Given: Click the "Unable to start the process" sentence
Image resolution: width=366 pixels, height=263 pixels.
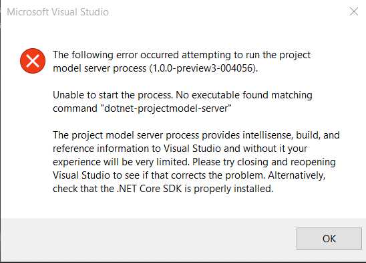Looking at the screenshot, I should pos(113,95).
